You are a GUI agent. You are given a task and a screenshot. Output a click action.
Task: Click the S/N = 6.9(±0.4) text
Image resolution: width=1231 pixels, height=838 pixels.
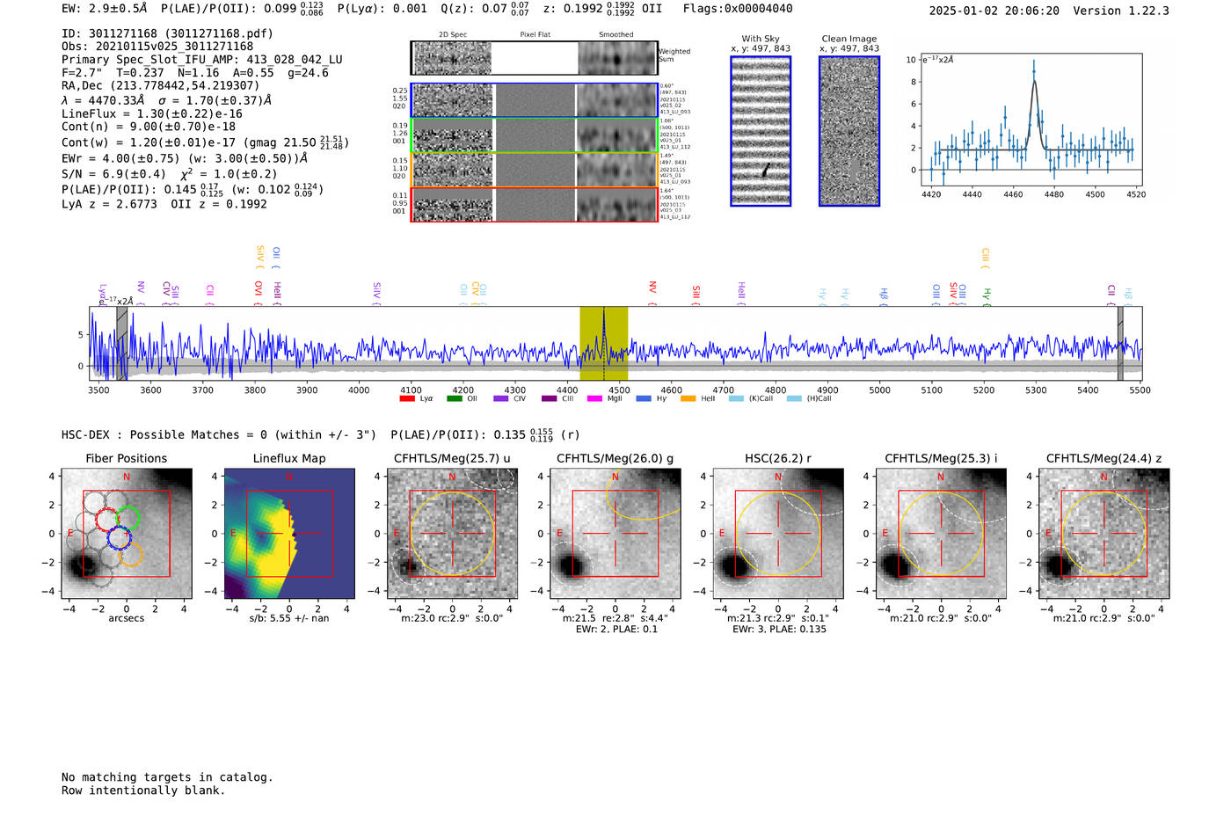coord(113,174)
